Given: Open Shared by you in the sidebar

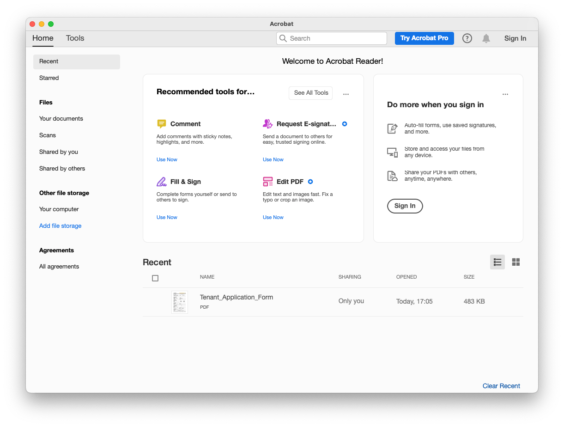Looking at the screenshot, I should tap(59, 152).
